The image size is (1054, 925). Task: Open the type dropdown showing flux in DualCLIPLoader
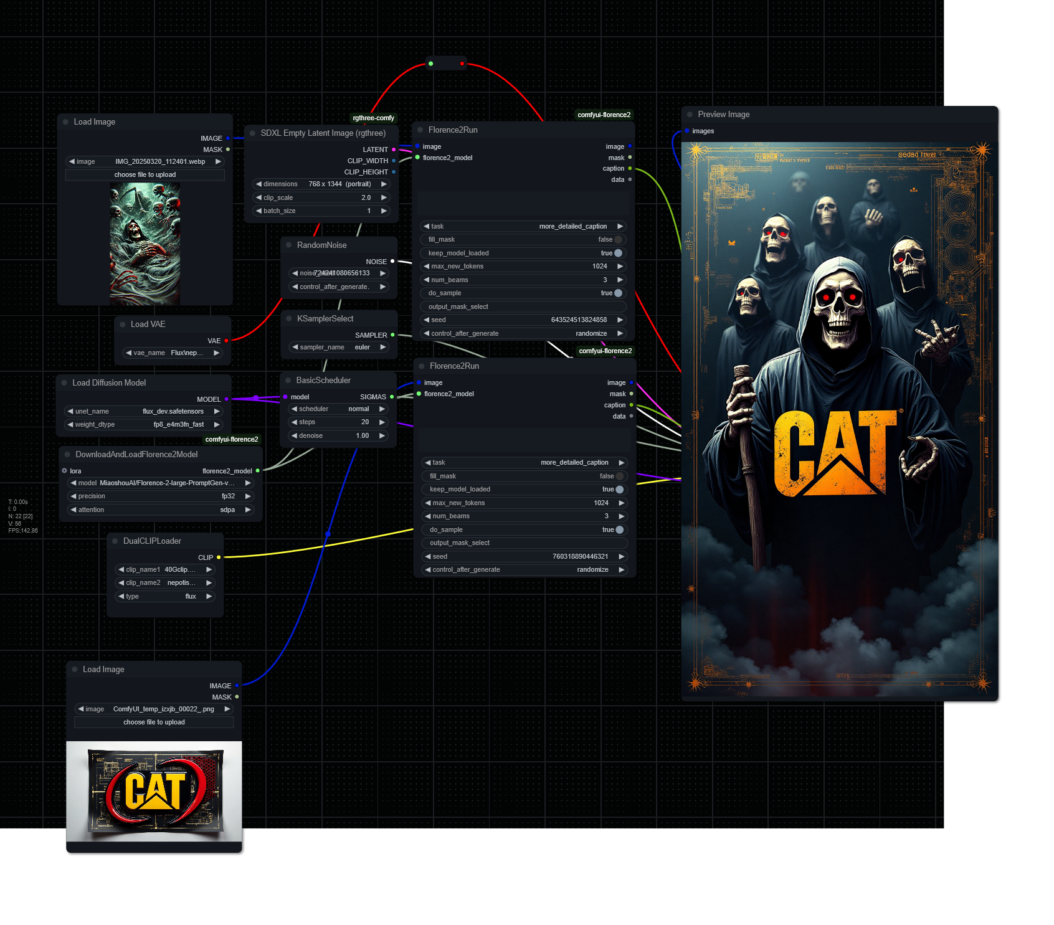pos(166,597)
